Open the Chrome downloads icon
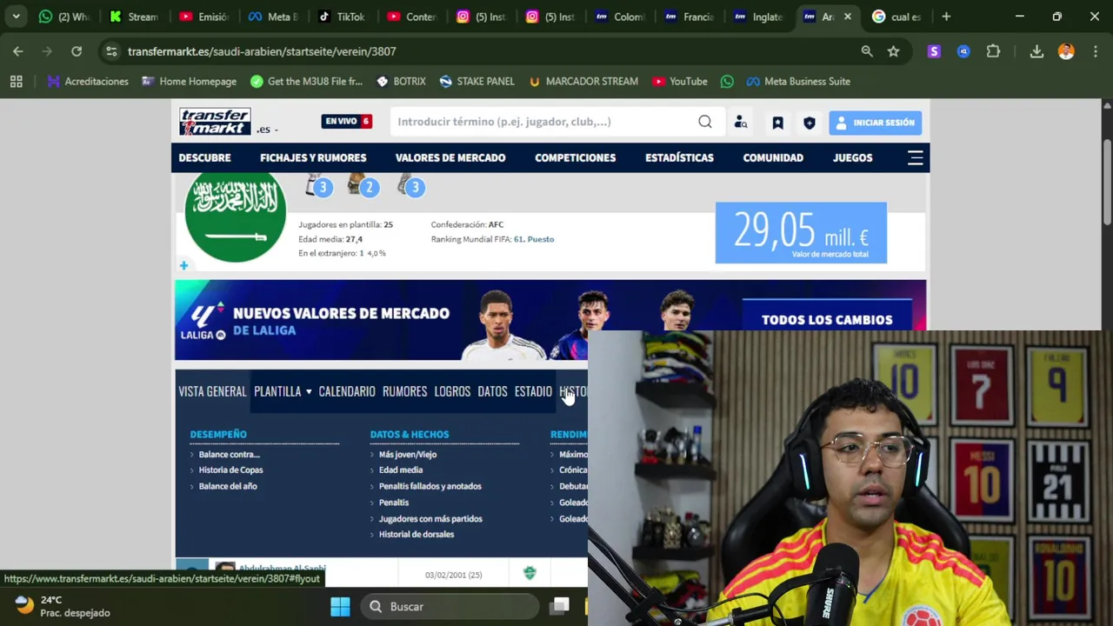 (x=1036, y=51)
